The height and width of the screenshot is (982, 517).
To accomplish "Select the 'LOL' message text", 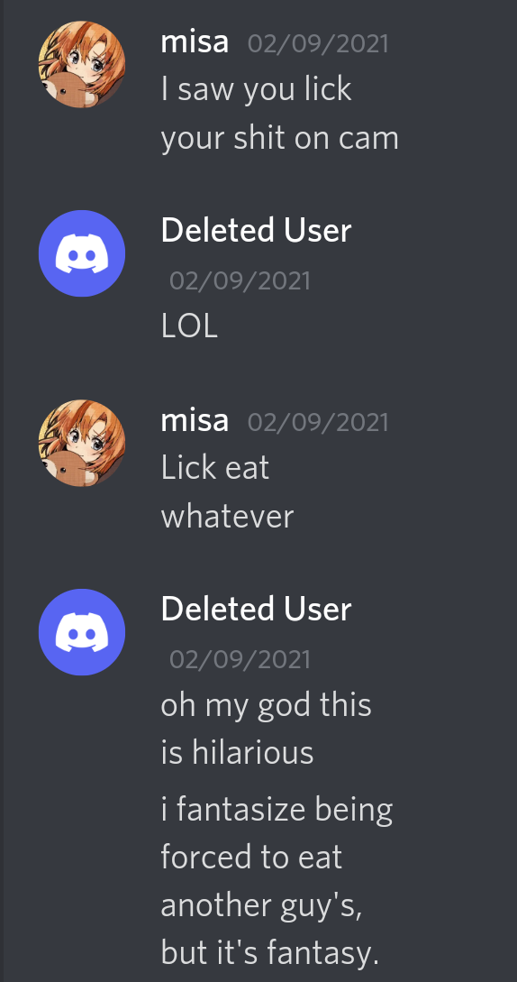I will [x=189, y=326].
